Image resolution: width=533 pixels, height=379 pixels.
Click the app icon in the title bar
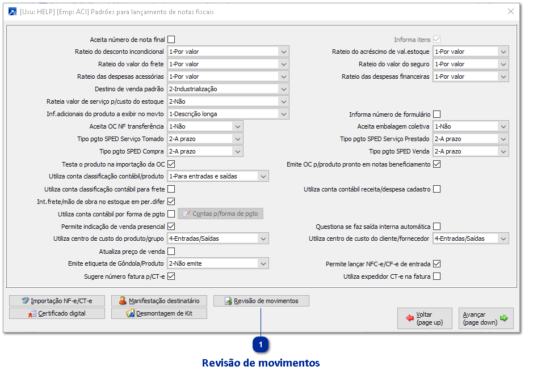pyautogui.click(x=12, y=12)
